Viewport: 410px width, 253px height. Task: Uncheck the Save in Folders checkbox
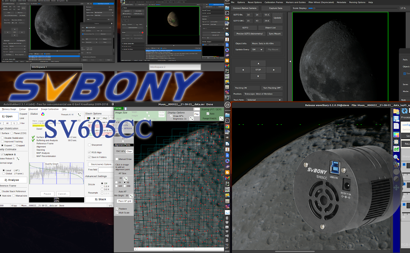[x=90, y=157]
